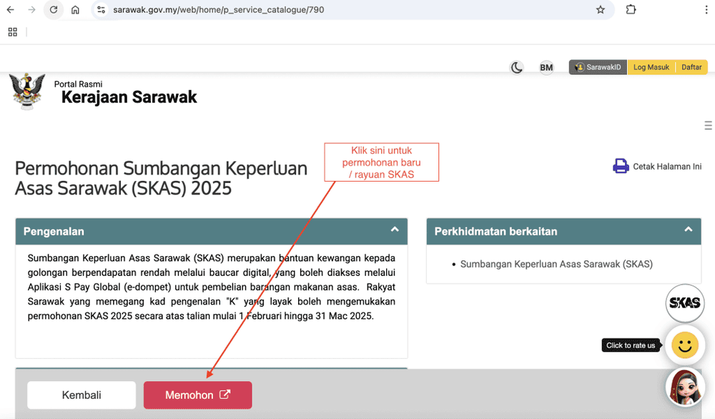Click the smiley rate-us icon
715x419 pixels.
(x=684, y=345)
